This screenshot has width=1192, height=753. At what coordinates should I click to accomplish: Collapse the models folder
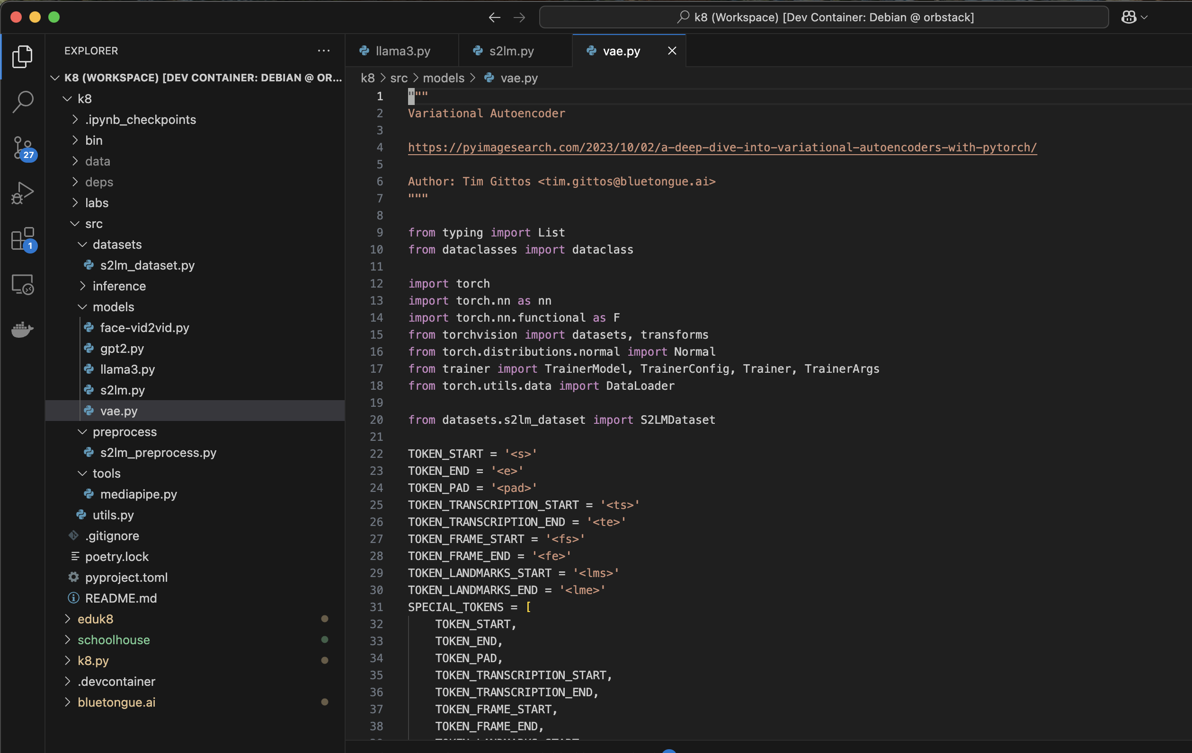pyautogui.click(x=82, y=307)
